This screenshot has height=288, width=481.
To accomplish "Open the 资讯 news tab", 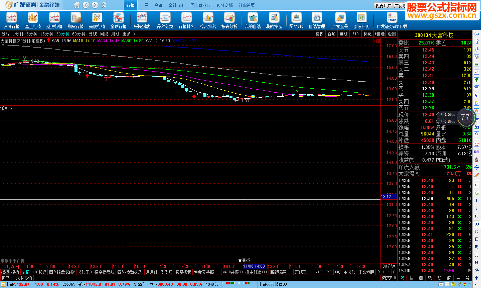I will tap(158, 5).
